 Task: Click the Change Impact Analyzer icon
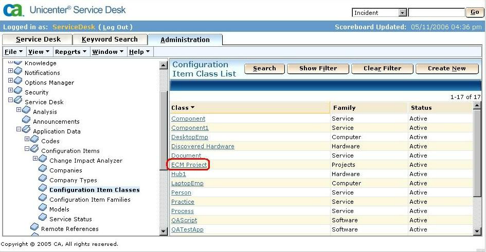coord(43,159)
